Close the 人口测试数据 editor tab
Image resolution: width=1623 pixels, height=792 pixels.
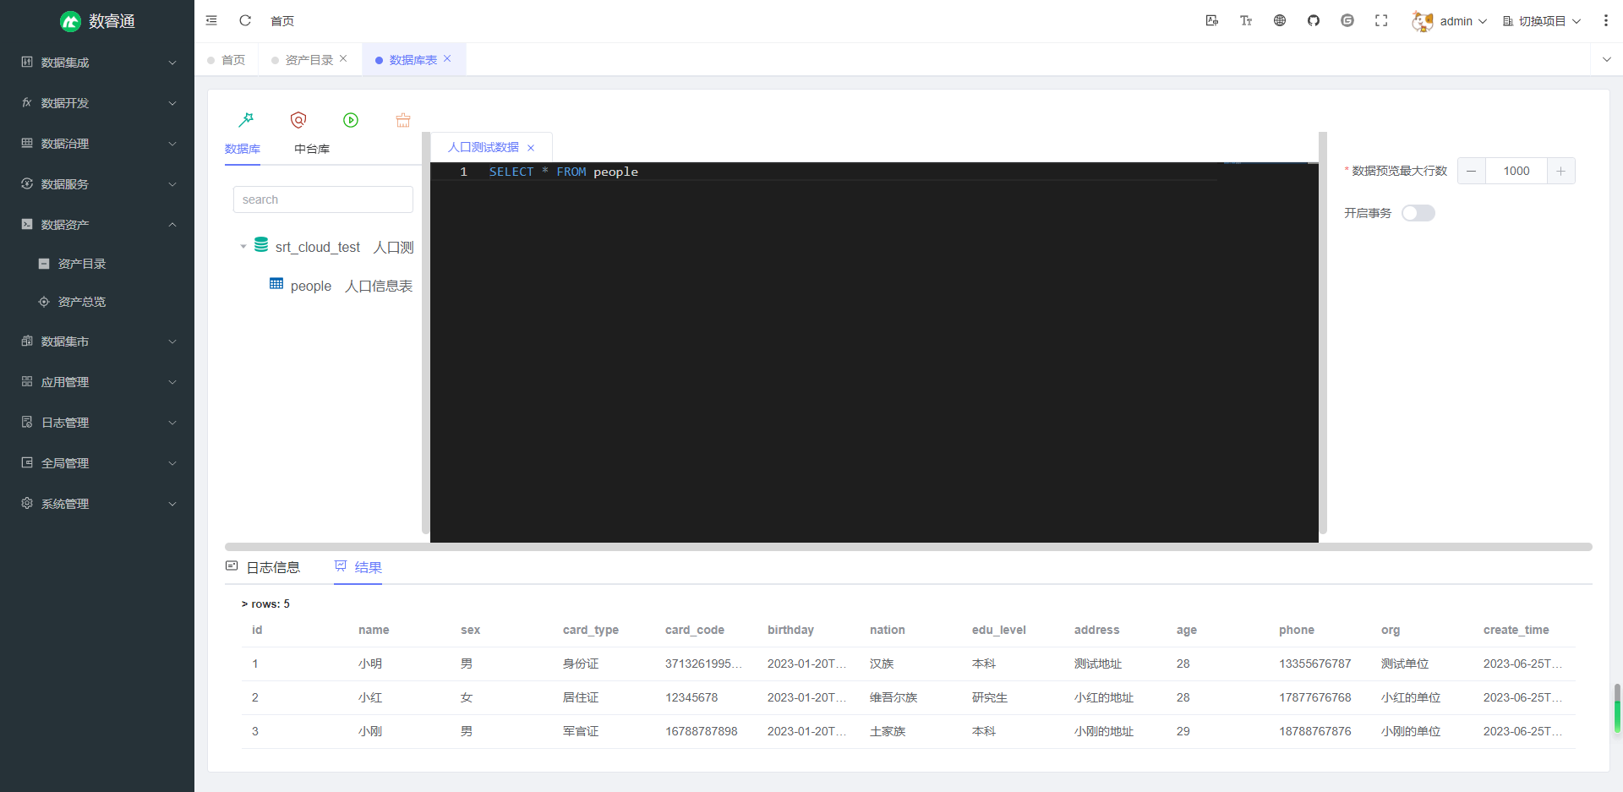click(x=531, y=148)
